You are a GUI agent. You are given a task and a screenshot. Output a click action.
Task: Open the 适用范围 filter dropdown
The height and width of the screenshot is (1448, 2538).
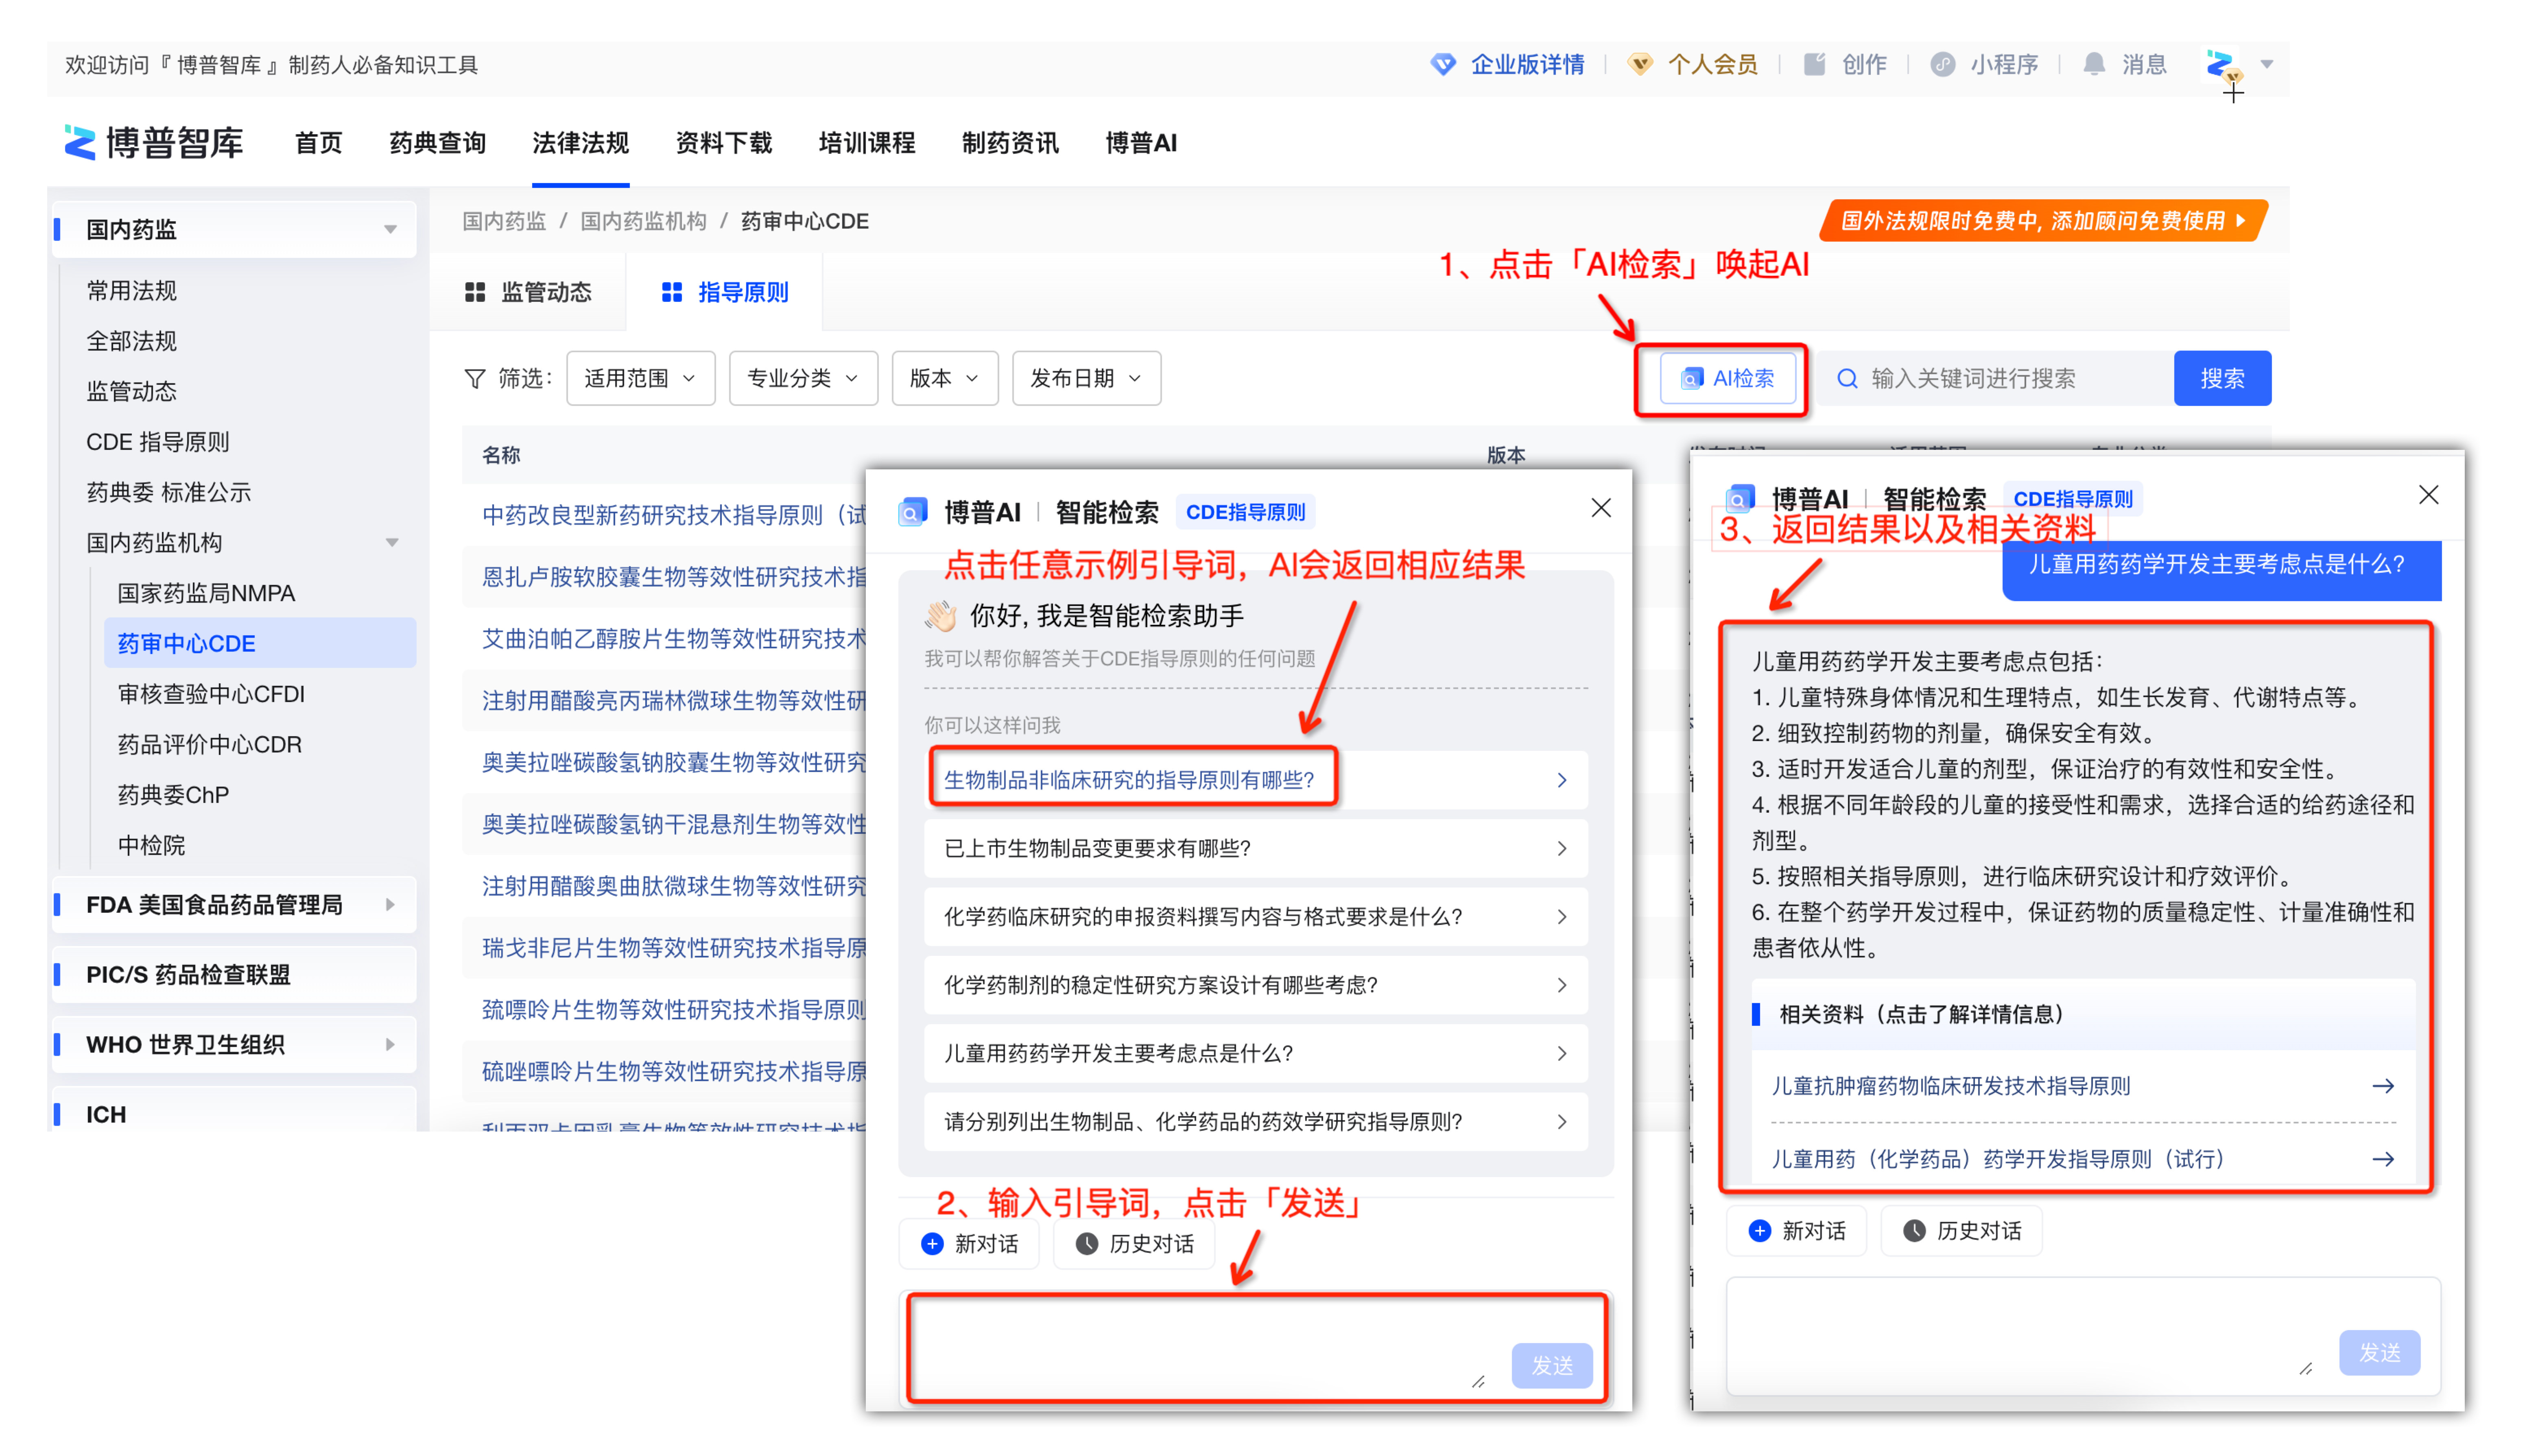click(x=640, y=379)
